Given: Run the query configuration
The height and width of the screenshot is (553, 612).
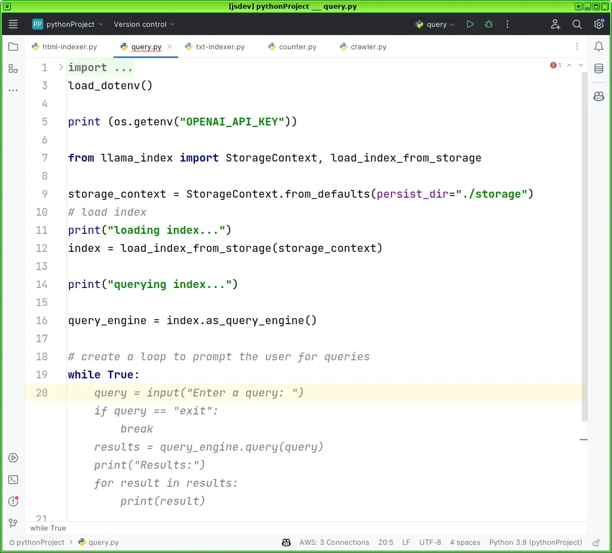Looking at the screenshot, I should [470, 24].
